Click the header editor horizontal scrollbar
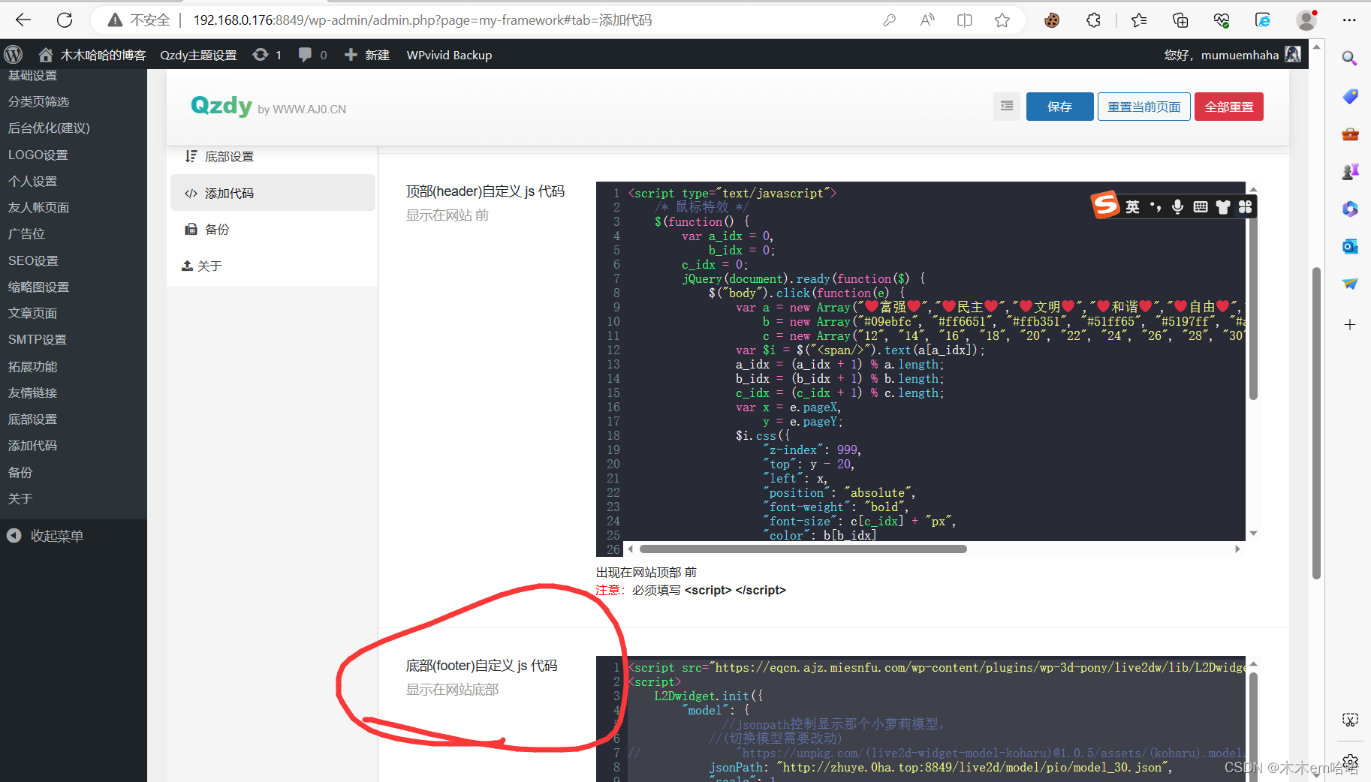The height and width of the screenshot is (782, 1371). pos(803,549)
